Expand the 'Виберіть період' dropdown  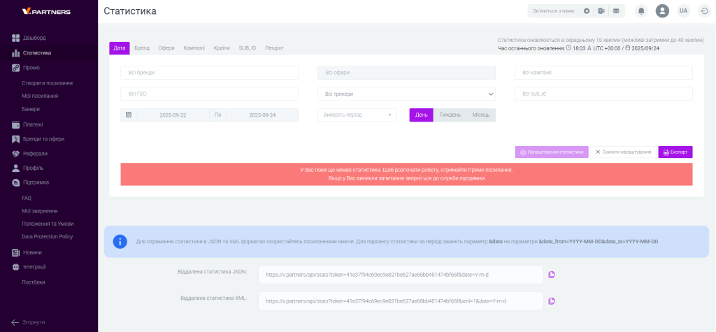point(357,115)
